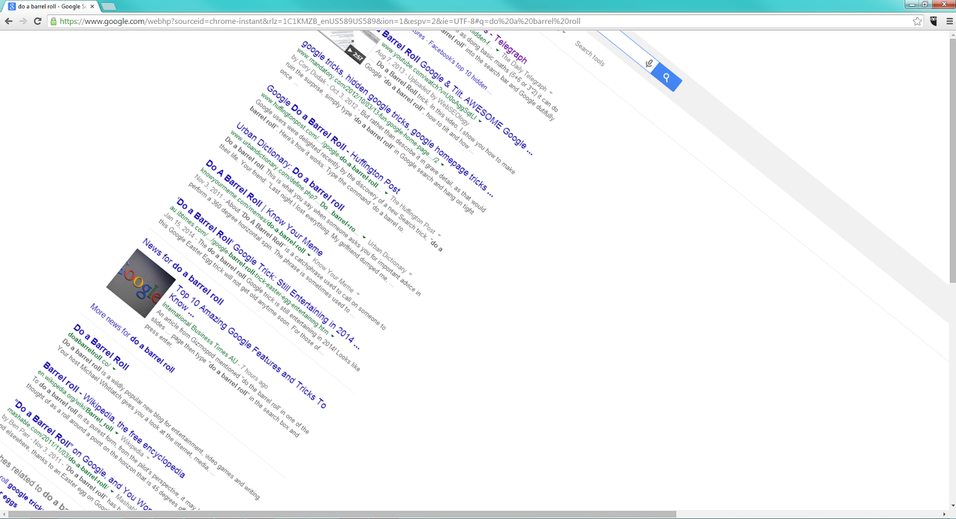The height and width of the screenshot is (519, 956).
Task: Reload the page with the refresh icon
Action: tap(37, 21)
